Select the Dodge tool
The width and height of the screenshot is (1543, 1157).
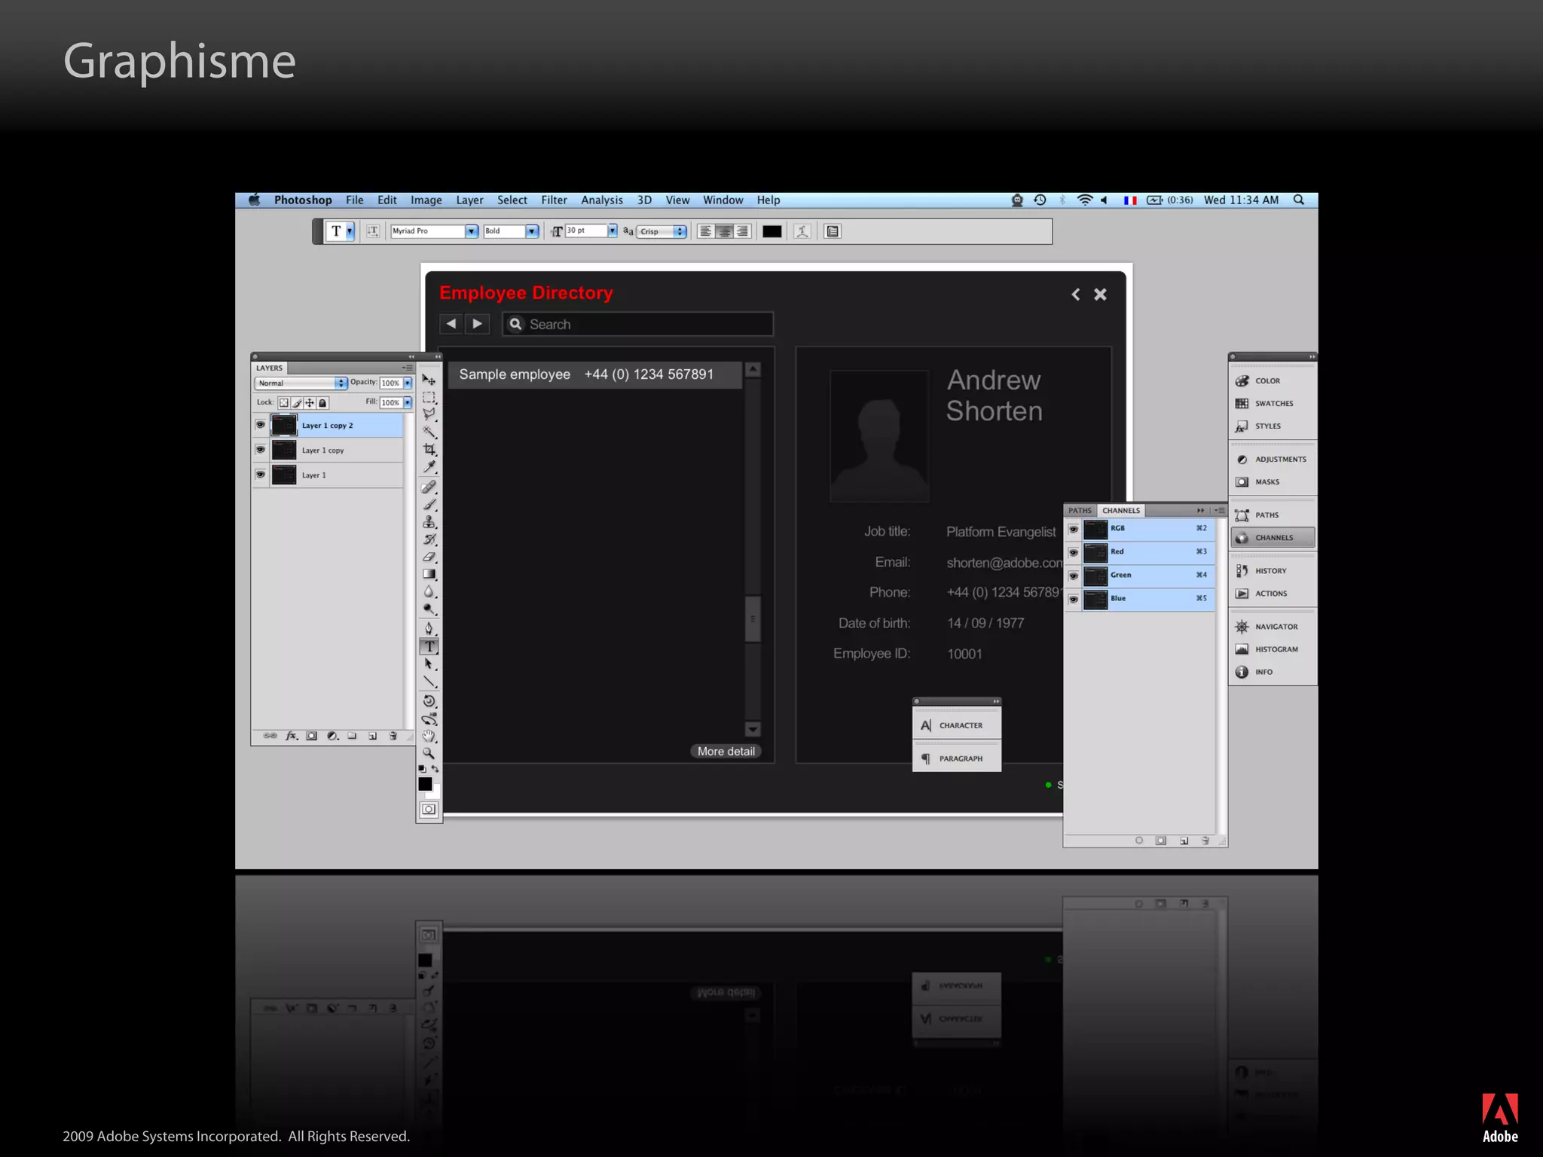click(x=429, y=609)
